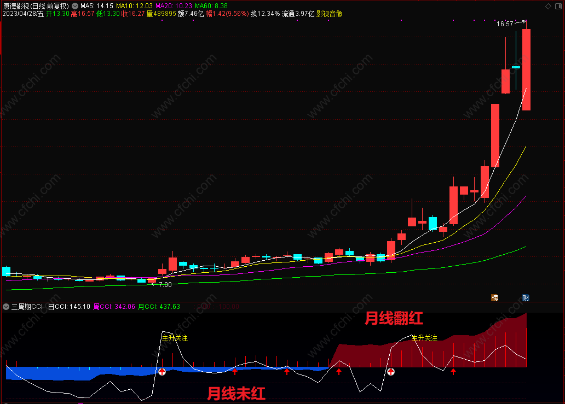Click the 7.00 lowest price label on chart

pyautogui.click(x=165, y=285)
